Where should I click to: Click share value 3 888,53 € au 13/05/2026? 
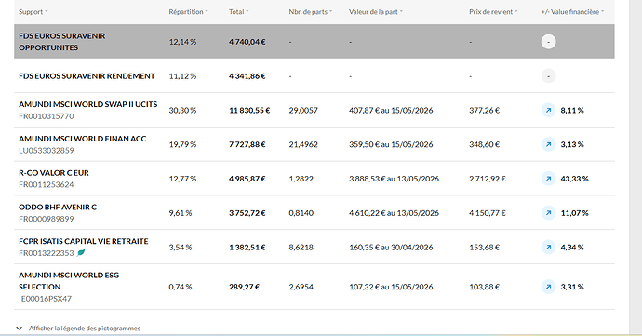(394, 179)
